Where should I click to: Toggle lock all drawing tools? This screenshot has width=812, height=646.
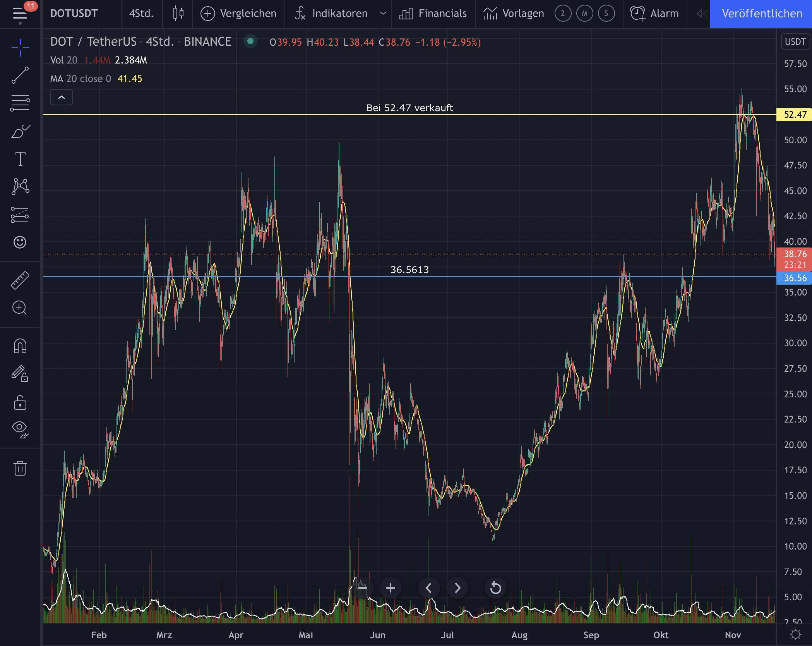click(x=20, y=403)
